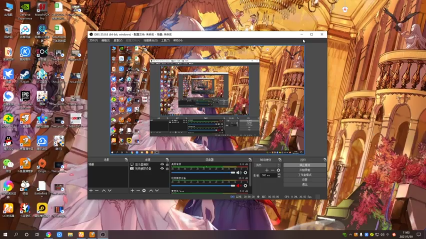Increase transition duration with up arrow
The height and width of the screenshot is (239, 426).
[x=278, y=174]
